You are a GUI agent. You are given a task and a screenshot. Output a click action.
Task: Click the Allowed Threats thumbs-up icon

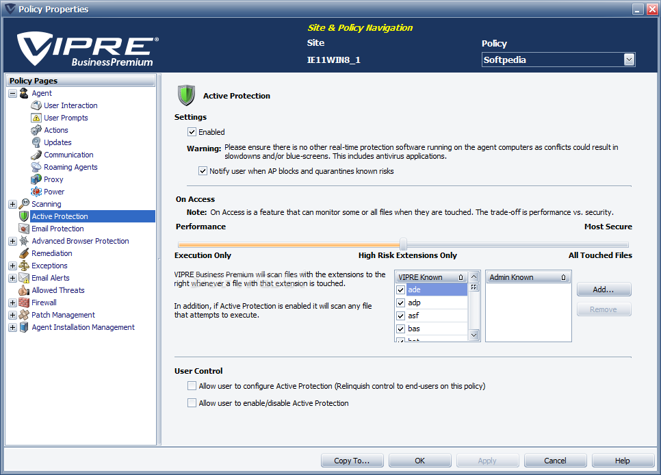(x=24, y=290)
